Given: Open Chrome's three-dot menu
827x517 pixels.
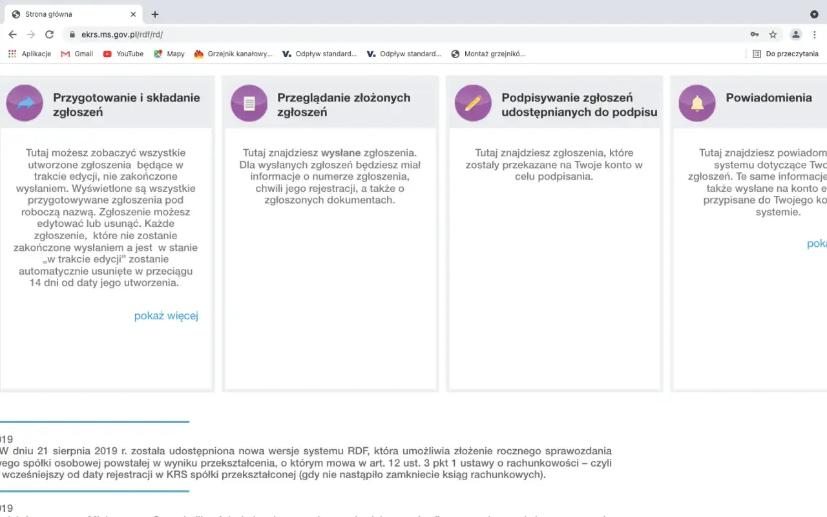Looking at the screenshot, I should [814, 34].
